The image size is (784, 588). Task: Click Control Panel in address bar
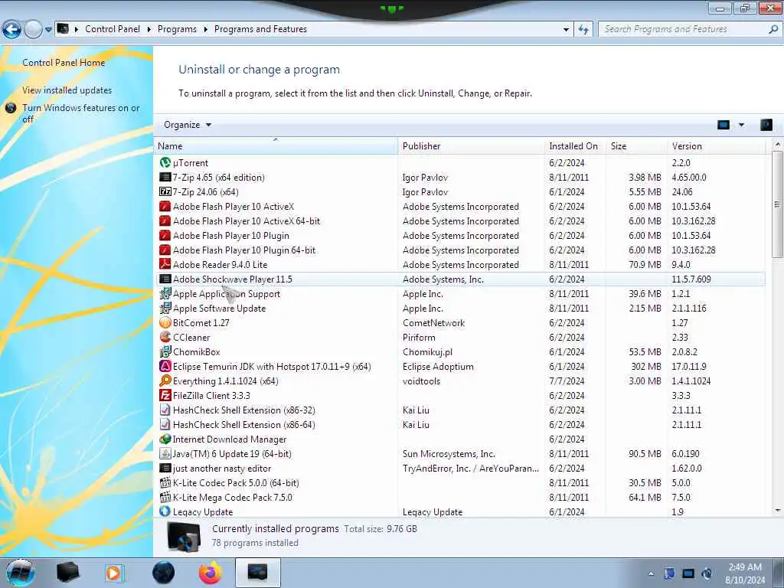pyautogui.click(x=113, y=29)
